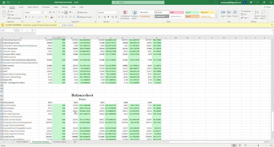Image resolution: width=274 pixels, height=147 pixels.
Task: Open Find & Select menu
Action: click(x=263, y=14)
